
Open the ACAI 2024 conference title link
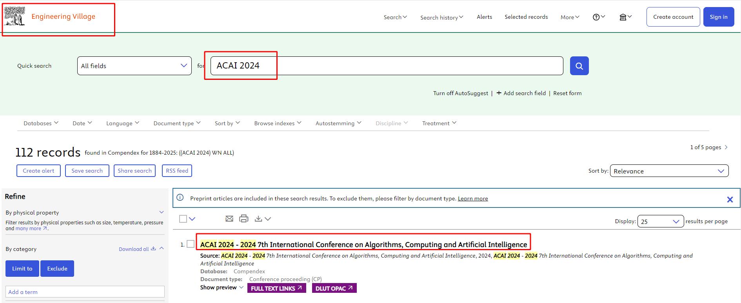363,244
